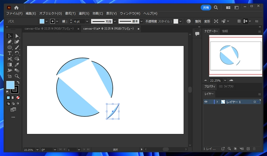Expand the レイヤー 1 layer contents
Viewport: 267px width, 156px height.
click(x=217, y=102)
